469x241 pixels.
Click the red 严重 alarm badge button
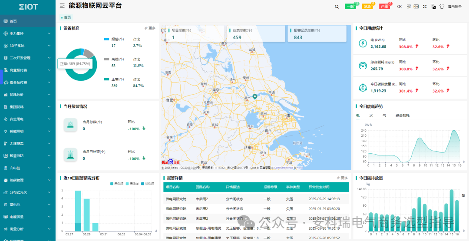click(x=384, y=6)
